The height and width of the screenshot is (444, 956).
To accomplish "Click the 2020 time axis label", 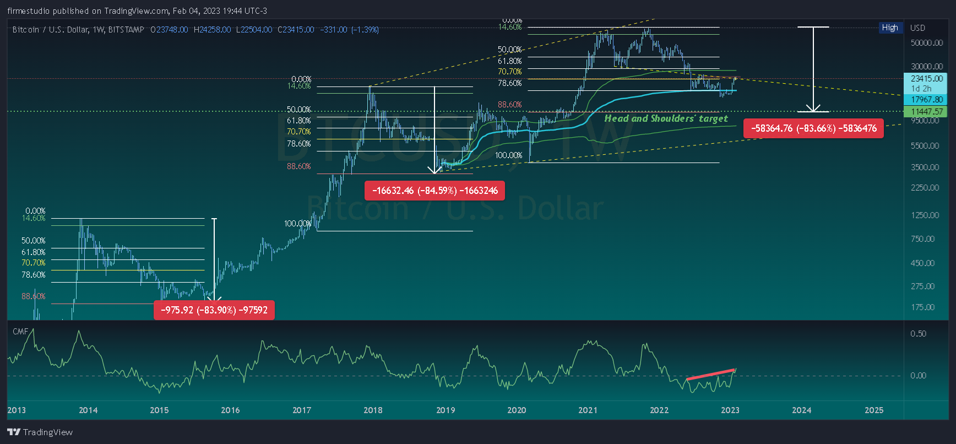I will (x=517, y=410).
